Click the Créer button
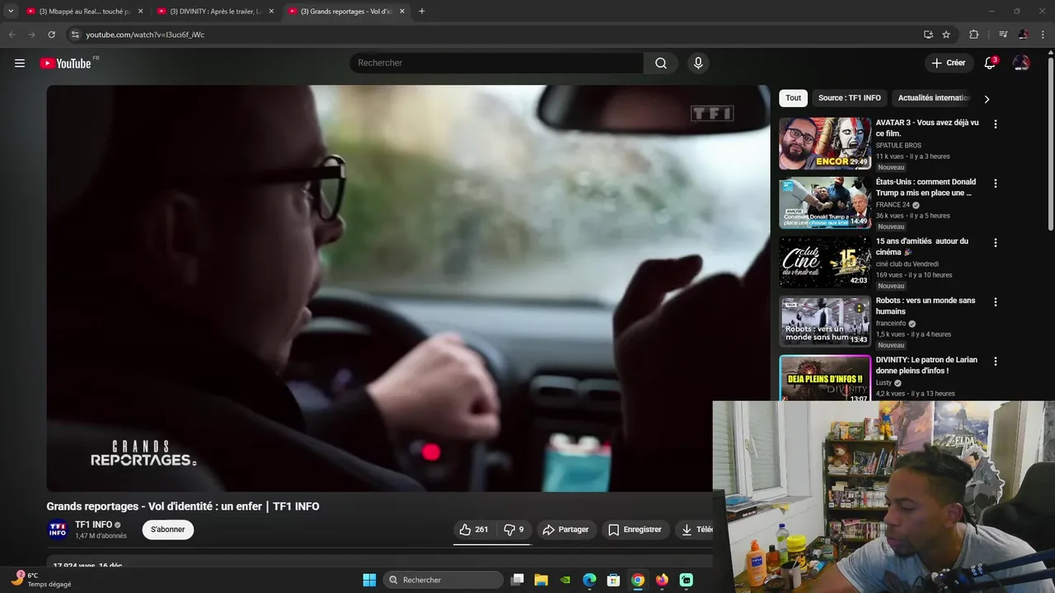The height and width of the screenshot is (593, 1055). click(948, 63)
